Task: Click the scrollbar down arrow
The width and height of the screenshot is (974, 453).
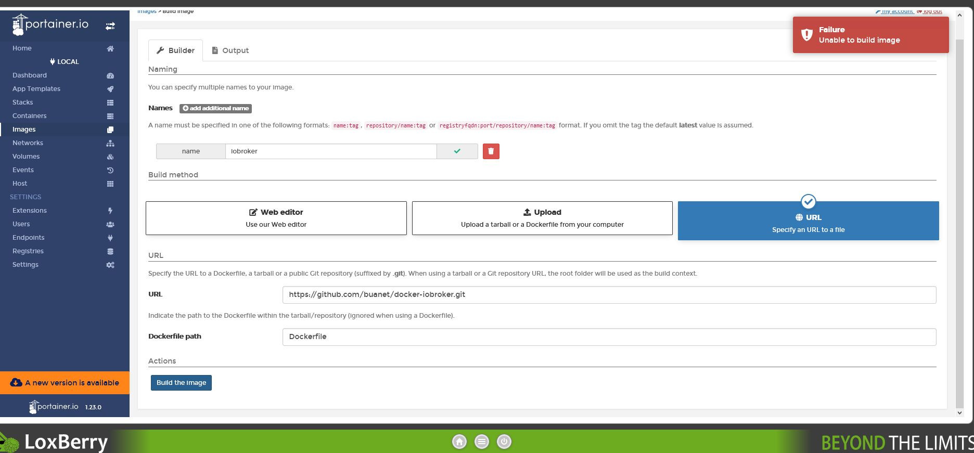Action: pos(959,413)
